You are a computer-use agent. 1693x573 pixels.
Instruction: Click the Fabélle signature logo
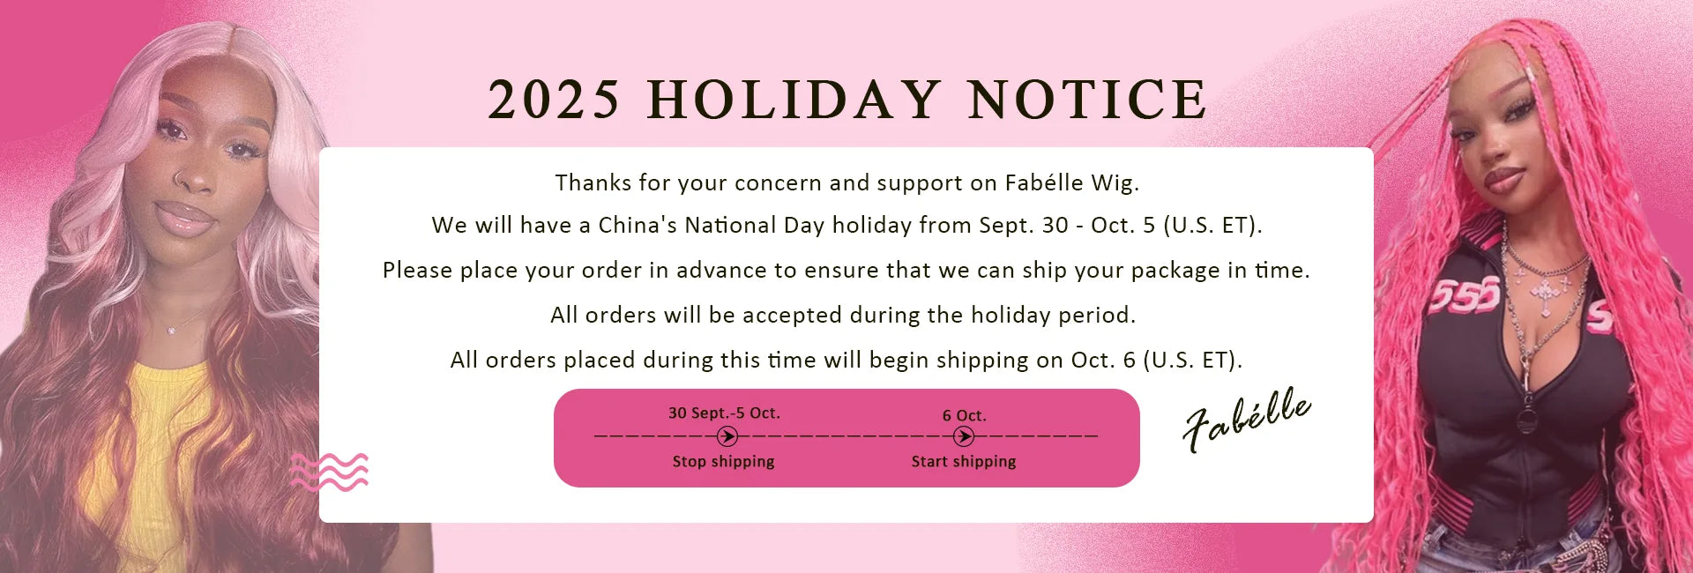tap(1246, 418)
